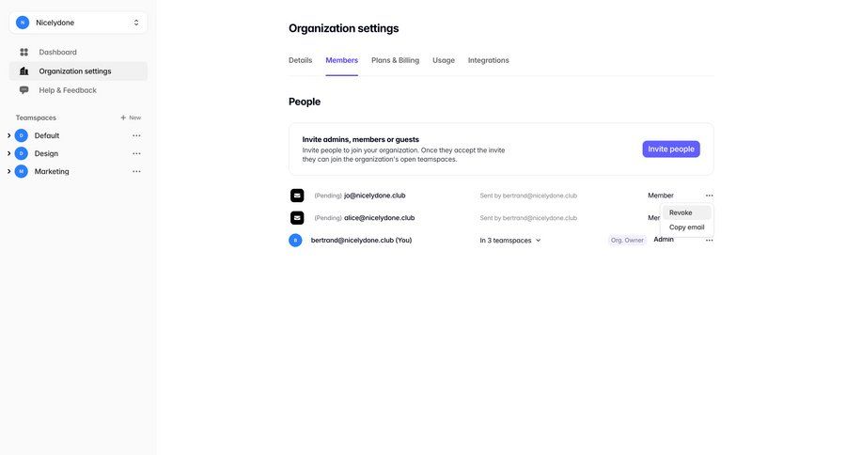The height and width of the screenshot is (455, 846).
Task: Open more options for Marketing teamspace
Action: click(x=136, y=171)
